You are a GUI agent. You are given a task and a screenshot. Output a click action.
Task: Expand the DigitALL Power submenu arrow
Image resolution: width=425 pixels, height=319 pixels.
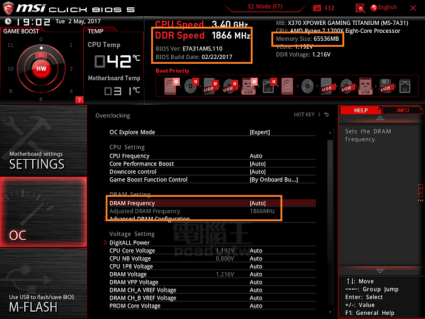click(x=106, y=242)
